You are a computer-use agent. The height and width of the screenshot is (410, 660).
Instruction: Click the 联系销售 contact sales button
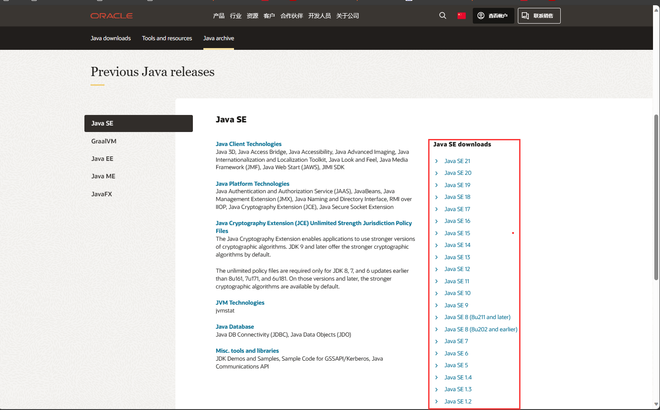pos(539,16)
